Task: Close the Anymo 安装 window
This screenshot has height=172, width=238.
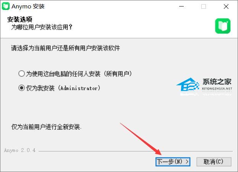Action: click(226, 6)
